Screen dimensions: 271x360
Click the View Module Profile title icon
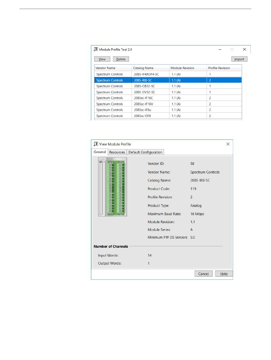(x=96, y=144)
